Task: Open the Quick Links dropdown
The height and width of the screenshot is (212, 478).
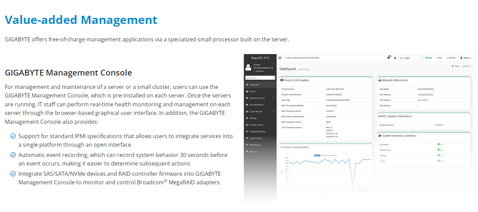Action: pos(260,78)
